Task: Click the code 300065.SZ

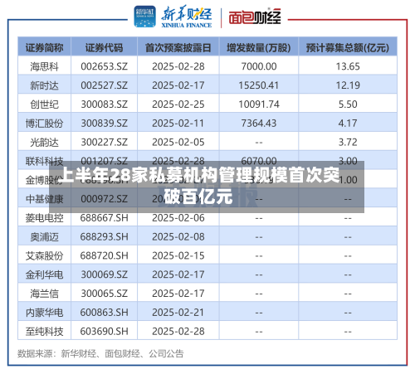Action: 105,294
